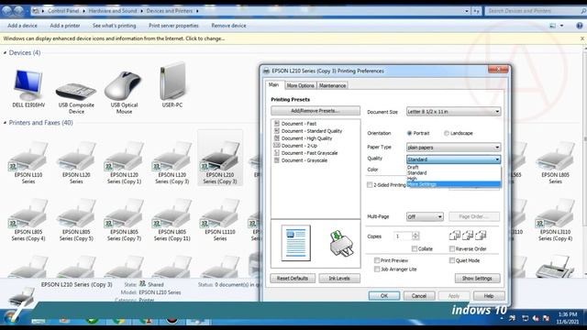Image resolution: width=587 pixels, height=330 pixels.
Task: Click the change view icon in toolbar
Action: tap(552, 26)
